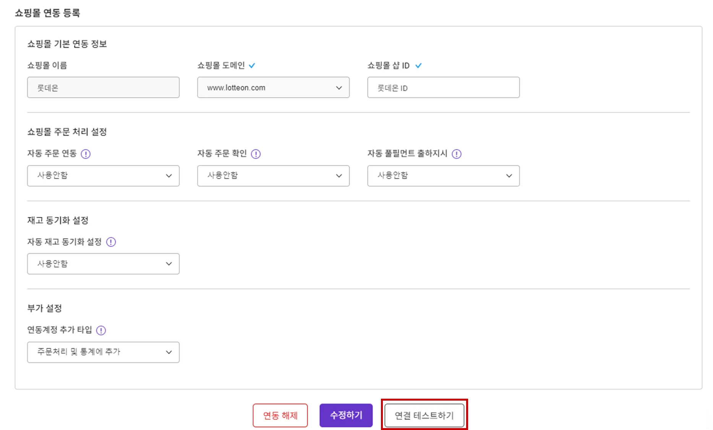
Task: Click info icon beside 자동 주문 확인
Action: pyautogui.click(x=256, y=154)
